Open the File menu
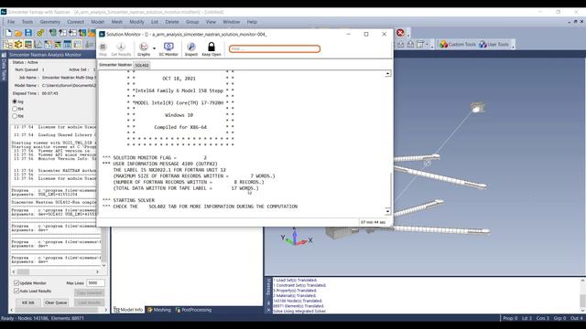 point(11,22)
